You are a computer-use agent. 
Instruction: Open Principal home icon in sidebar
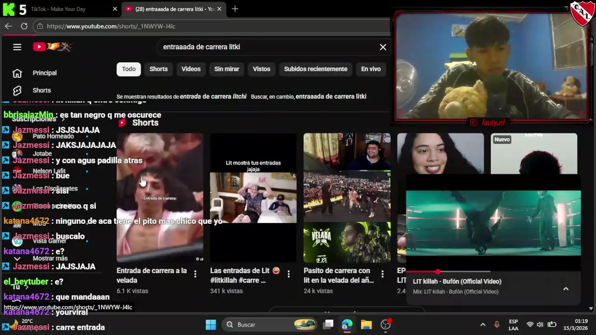point(17,73)
